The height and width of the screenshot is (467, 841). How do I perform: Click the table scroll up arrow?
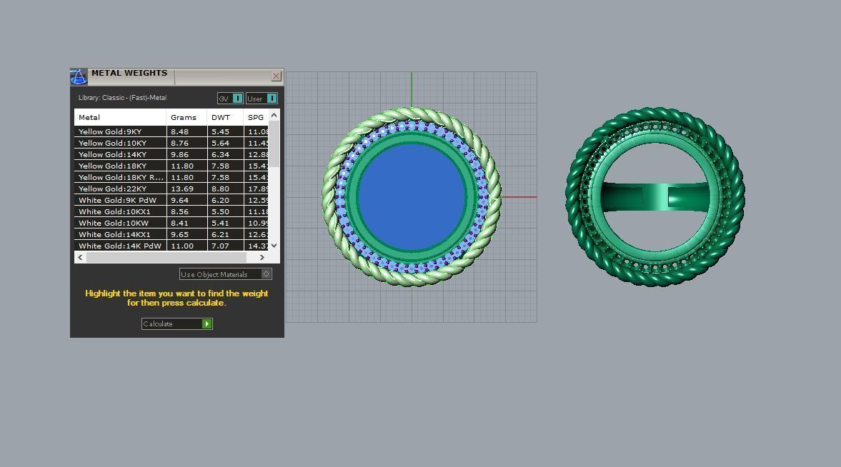274,115
